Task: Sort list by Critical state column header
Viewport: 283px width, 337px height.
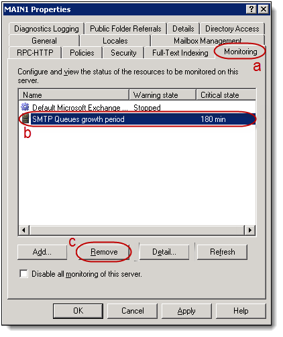Action: [x=226, y=95]
